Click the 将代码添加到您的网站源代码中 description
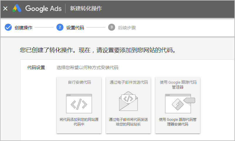The image size is (235, 141). (79, 122)
